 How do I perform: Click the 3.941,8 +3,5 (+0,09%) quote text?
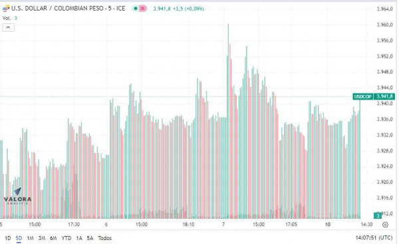pos(178,9)
